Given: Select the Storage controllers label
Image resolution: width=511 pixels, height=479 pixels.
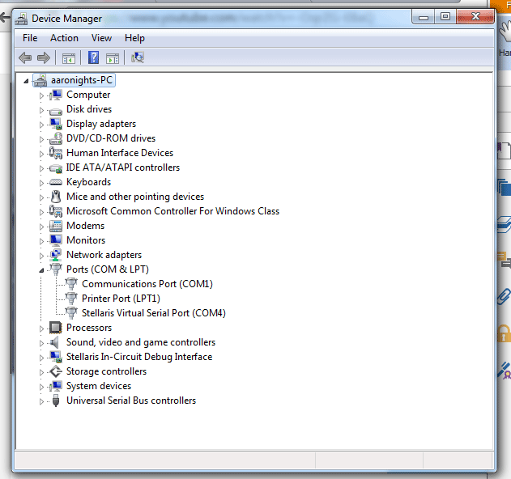Looking at the screenshot, I should (106, 371).
